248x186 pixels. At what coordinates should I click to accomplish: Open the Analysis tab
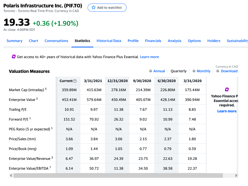(x=174, y=41)
